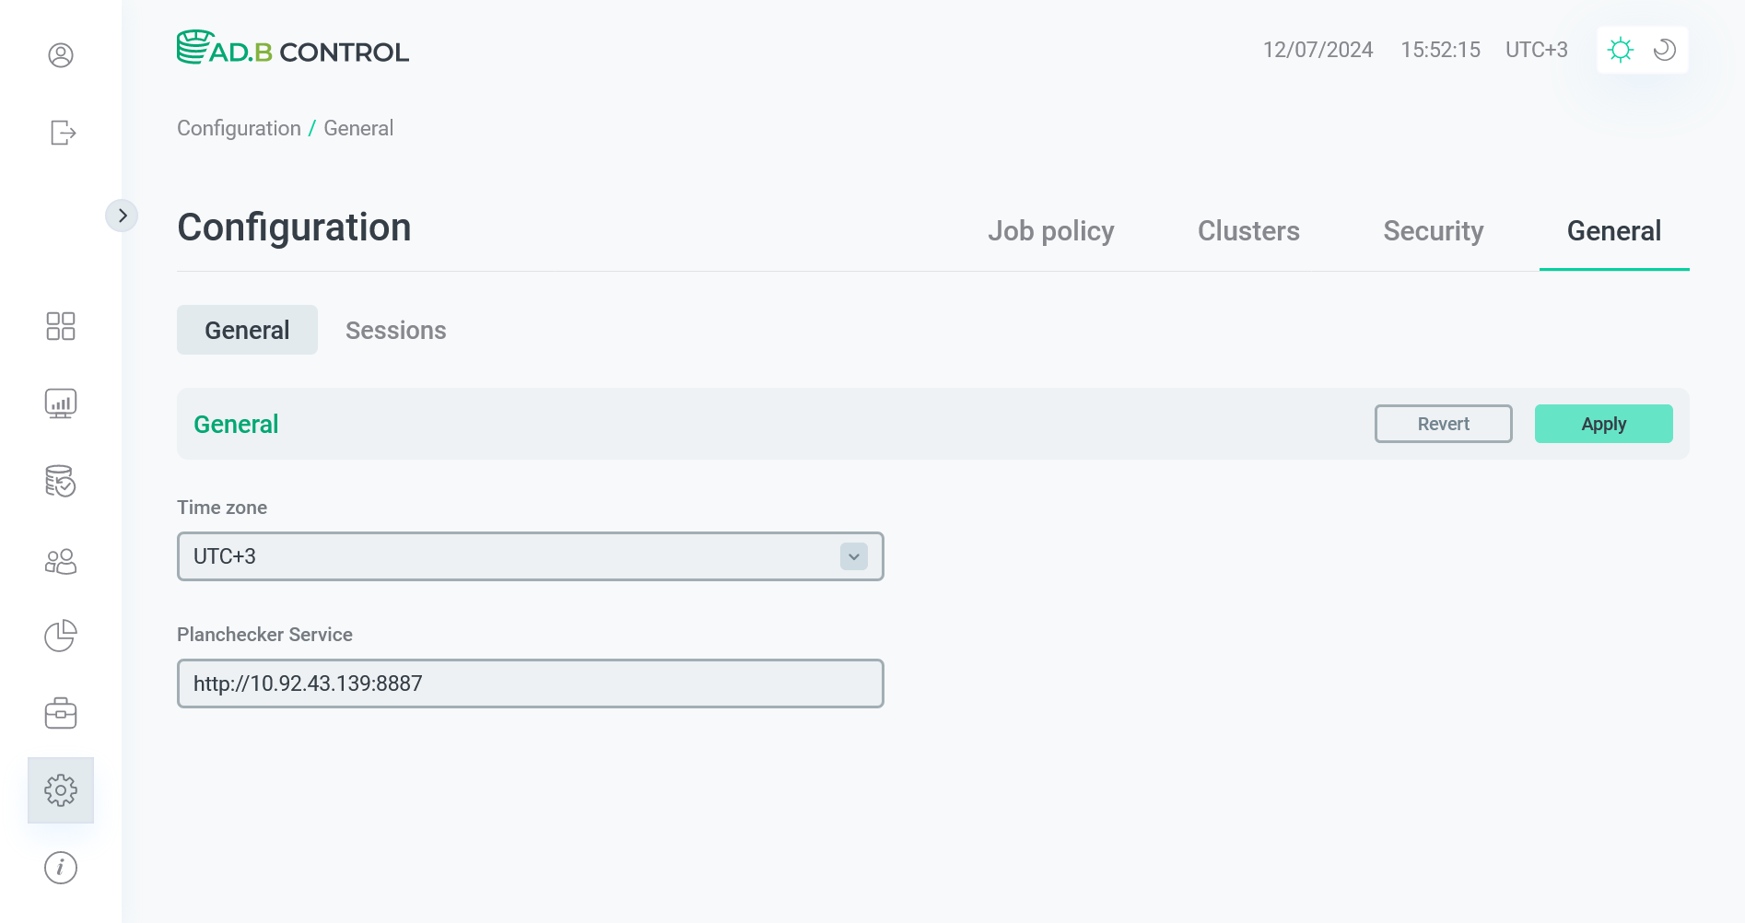
Task: Open the briefcase icon in sidebar
Action: (x=61, y=713)
